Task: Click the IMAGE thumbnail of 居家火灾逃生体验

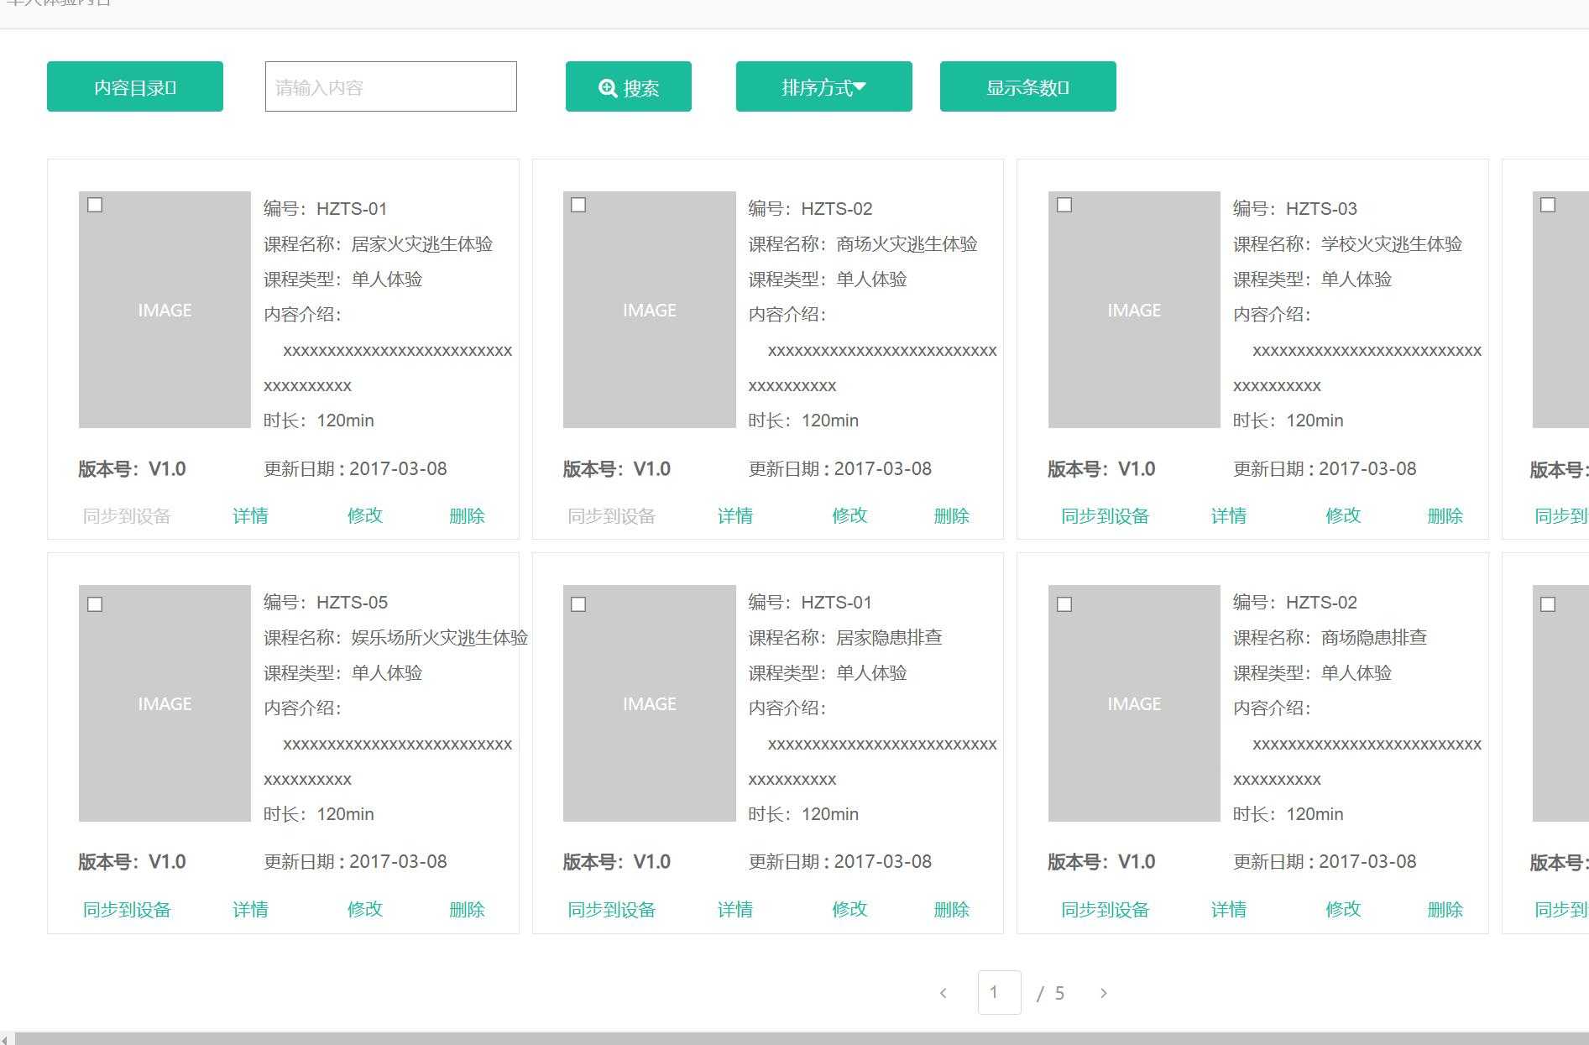Action: pos(165,310)
